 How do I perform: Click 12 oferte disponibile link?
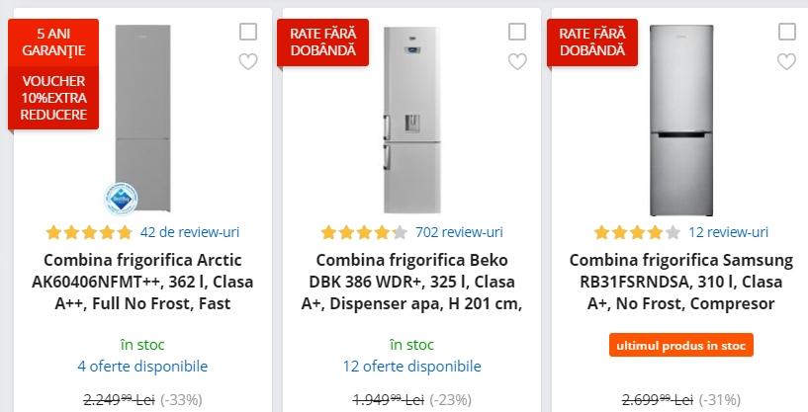coord(411,366)
